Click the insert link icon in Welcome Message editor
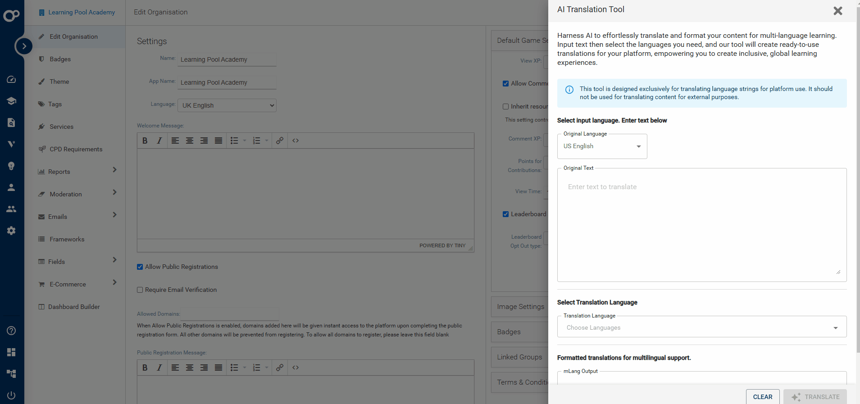860x404 pixels. pyautogui.click(x=280, y=141)
